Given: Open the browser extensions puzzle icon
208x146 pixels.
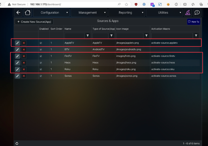Looking at the screenshot, I should pos(176,4).
